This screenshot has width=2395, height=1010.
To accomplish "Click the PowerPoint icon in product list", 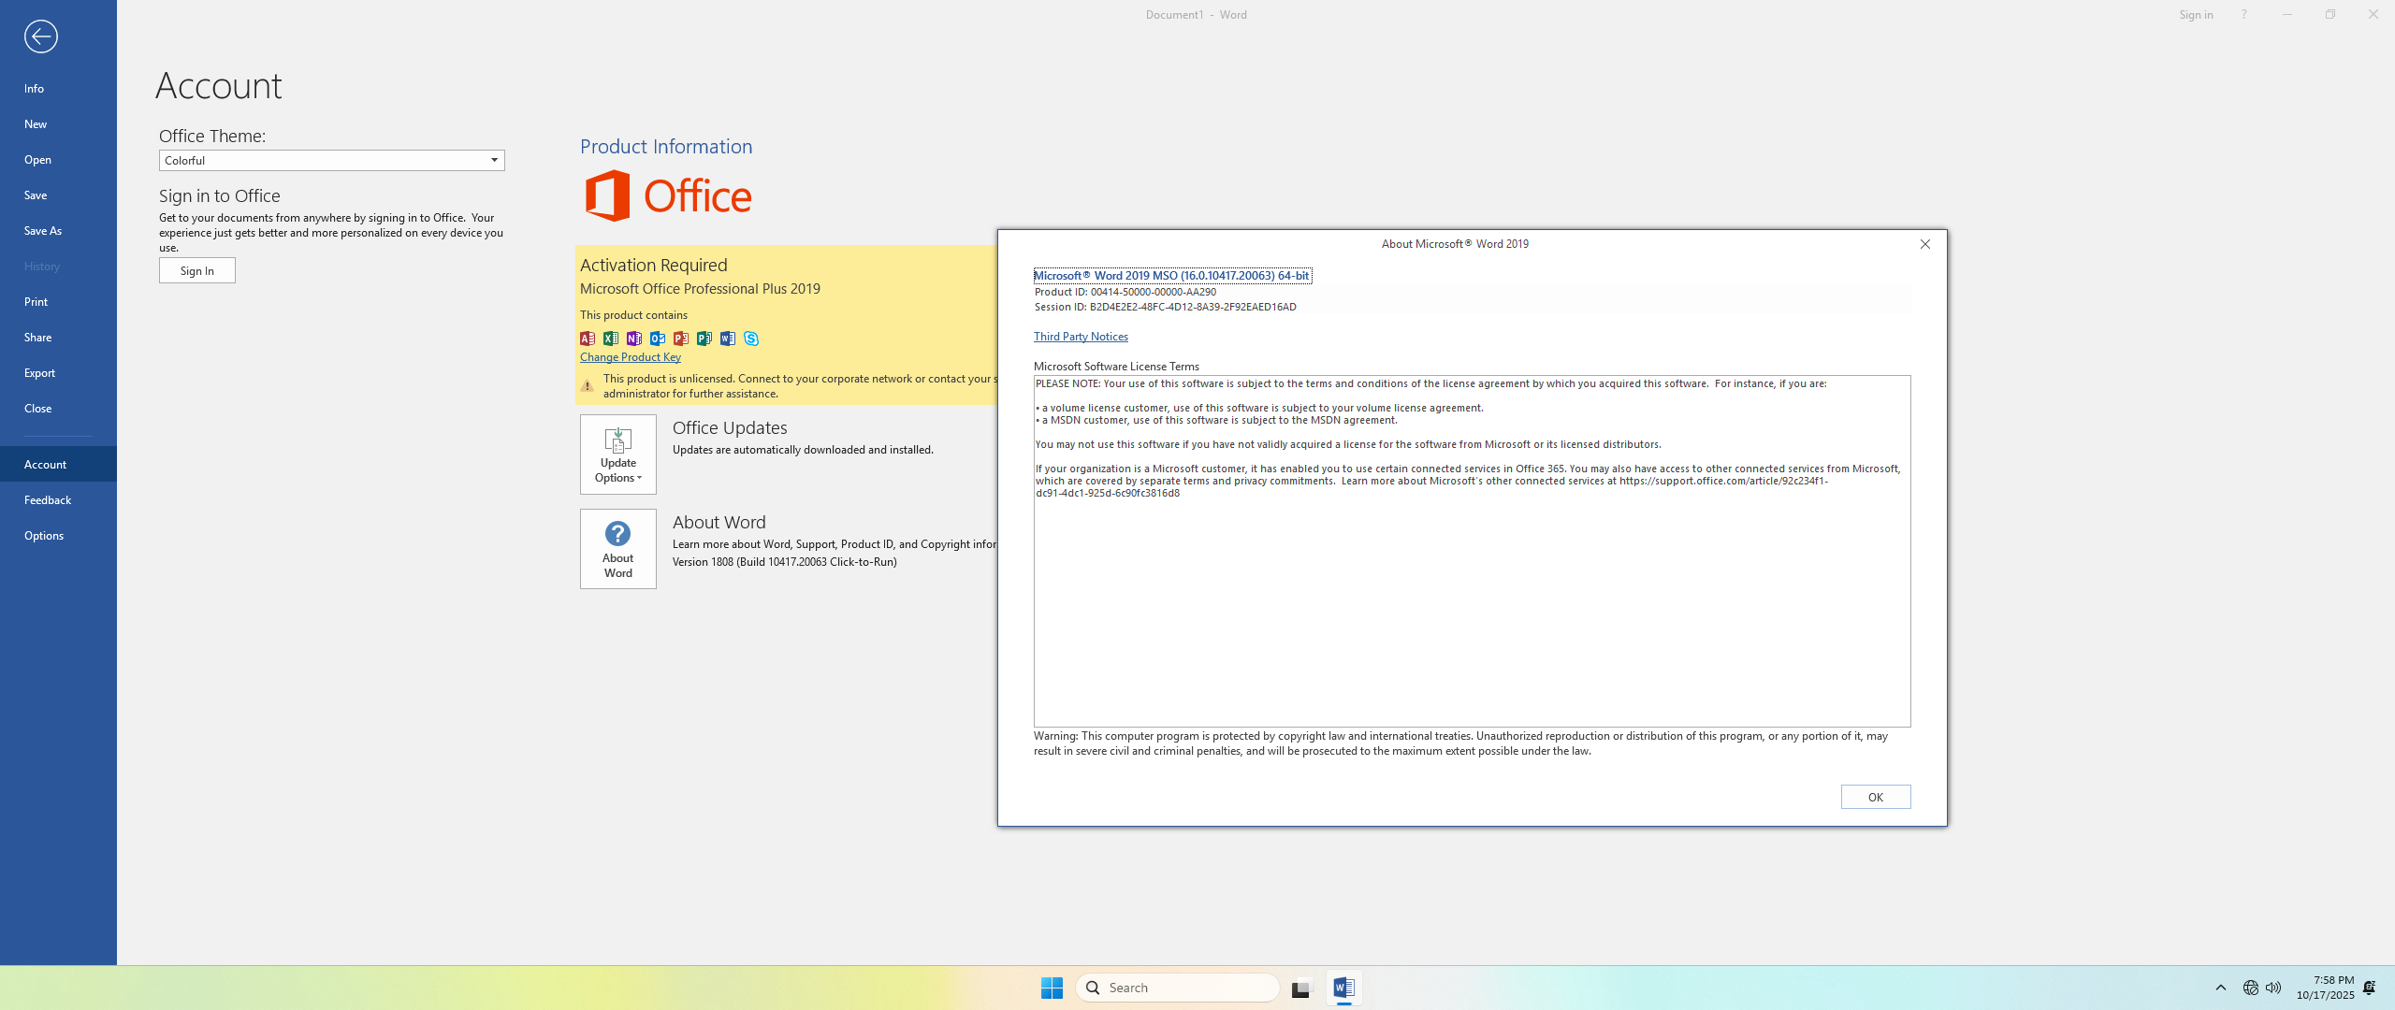I will (x=681, y=339).
